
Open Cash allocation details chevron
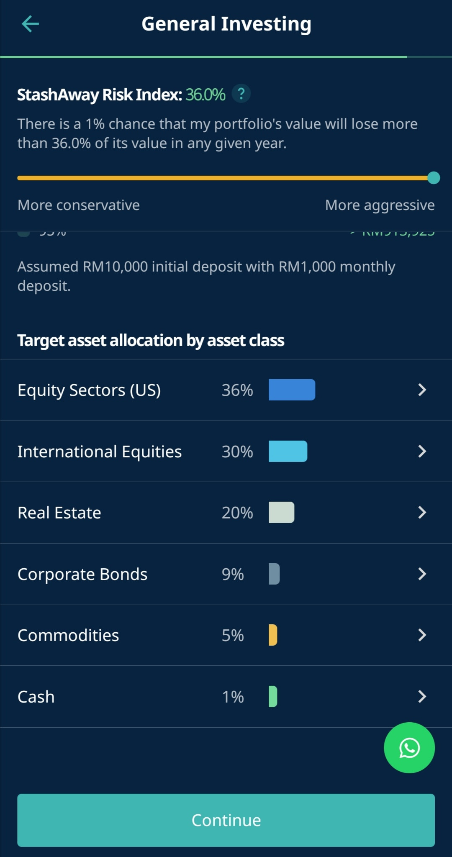(422, 696)
